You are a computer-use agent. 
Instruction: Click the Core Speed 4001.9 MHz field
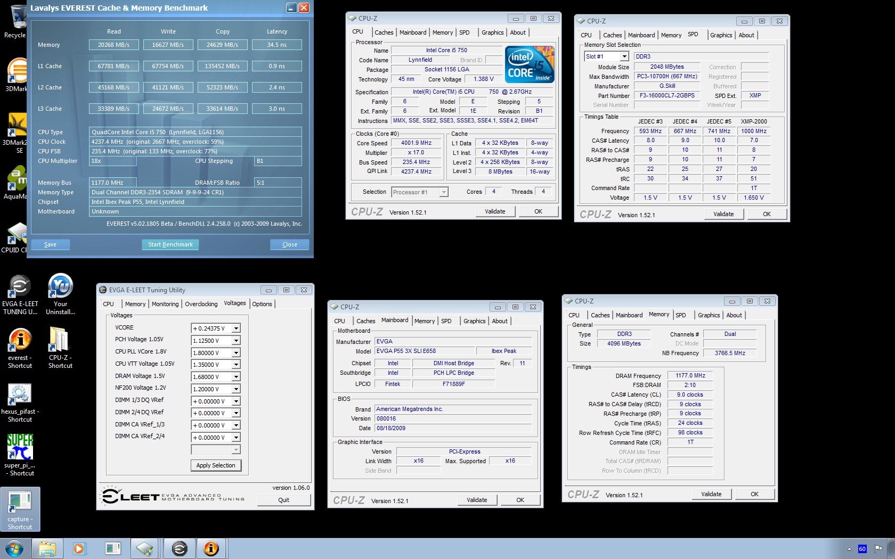point(417,143)
